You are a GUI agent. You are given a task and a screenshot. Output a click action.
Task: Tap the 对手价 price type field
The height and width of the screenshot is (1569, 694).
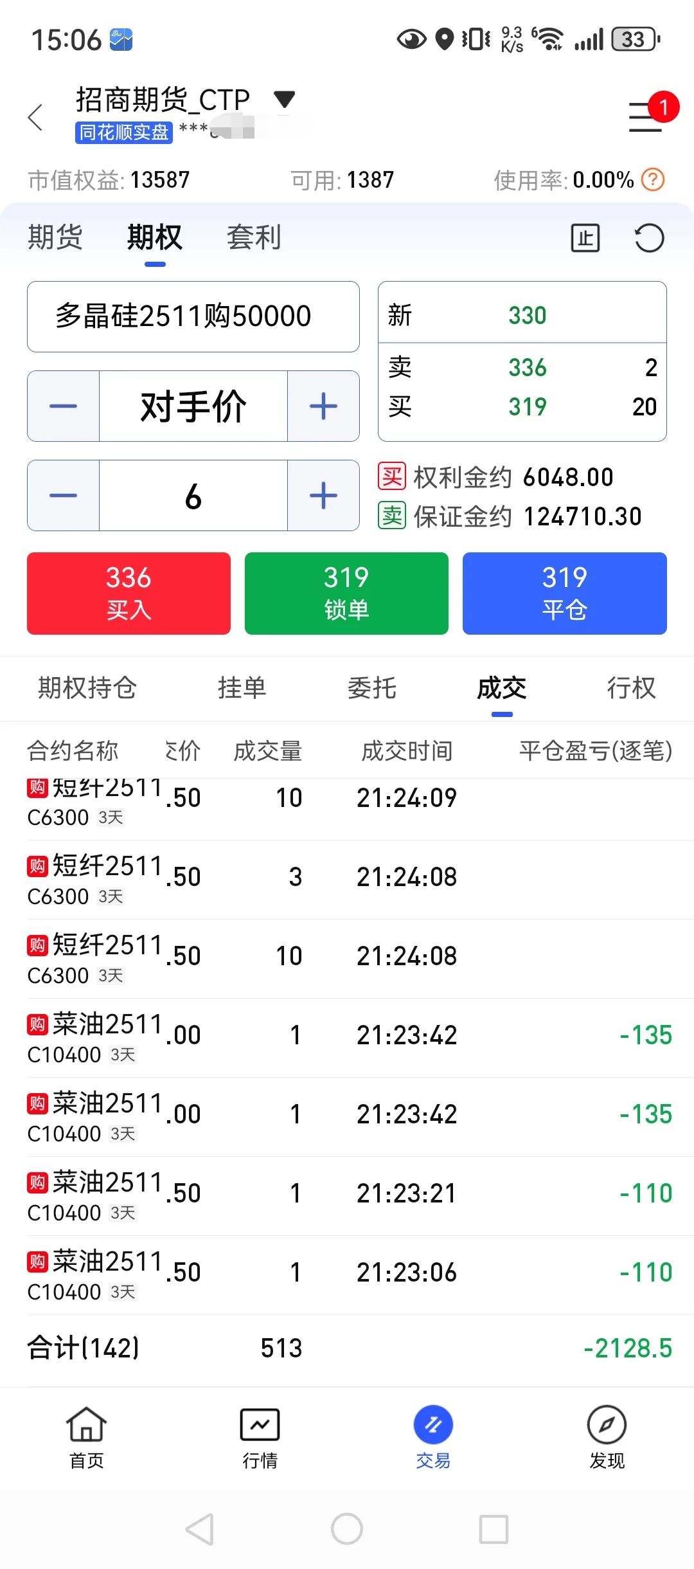coord(193,406)
